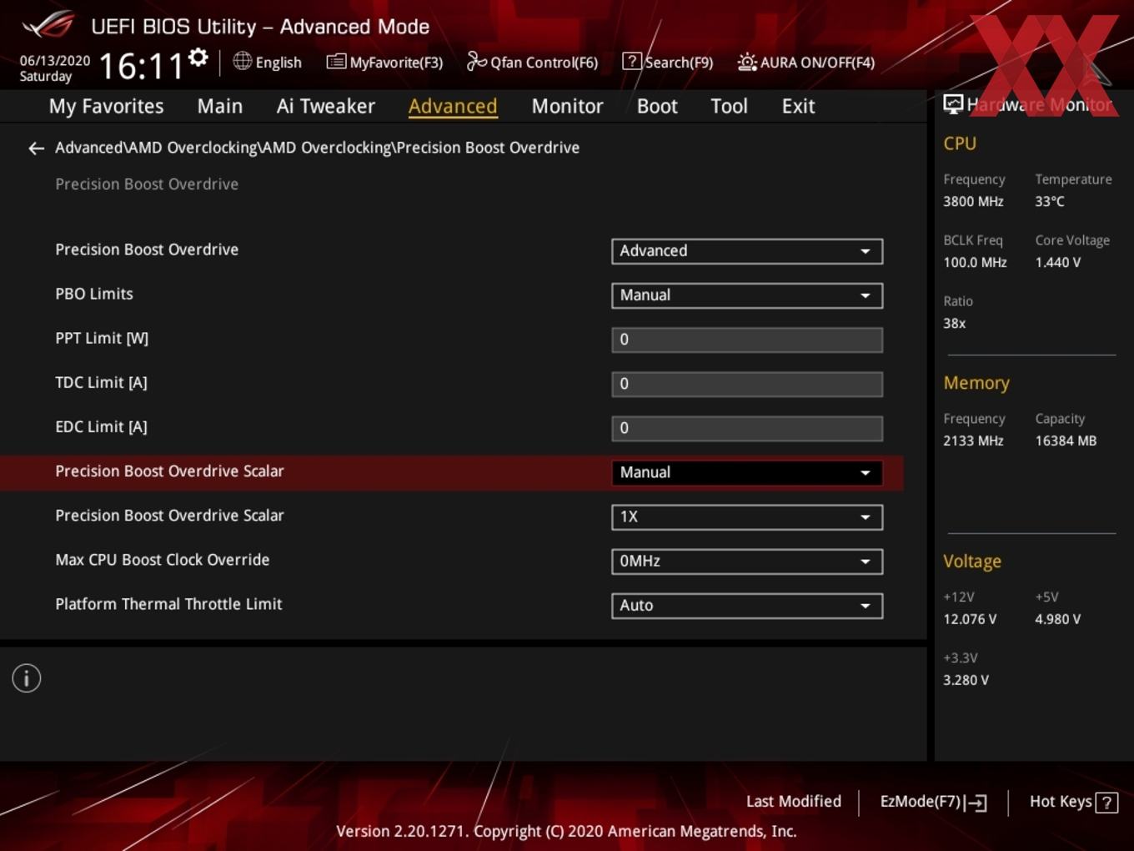This screenshot has width=1134, height=851.
Task: Click the info circle icon
Action: click(x=27, y=678)
